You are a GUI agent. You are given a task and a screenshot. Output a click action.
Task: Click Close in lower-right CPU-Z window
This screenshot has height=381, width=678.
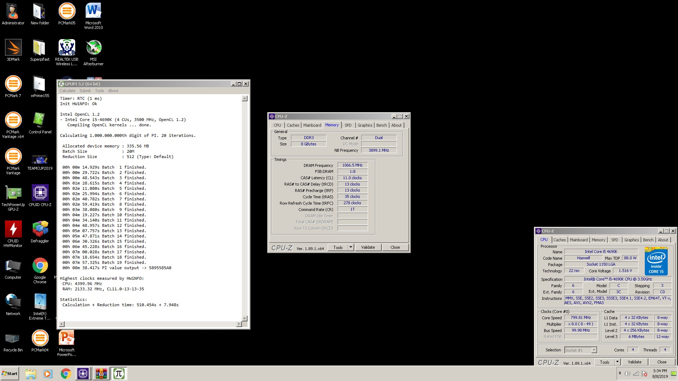tap(662, 362)
